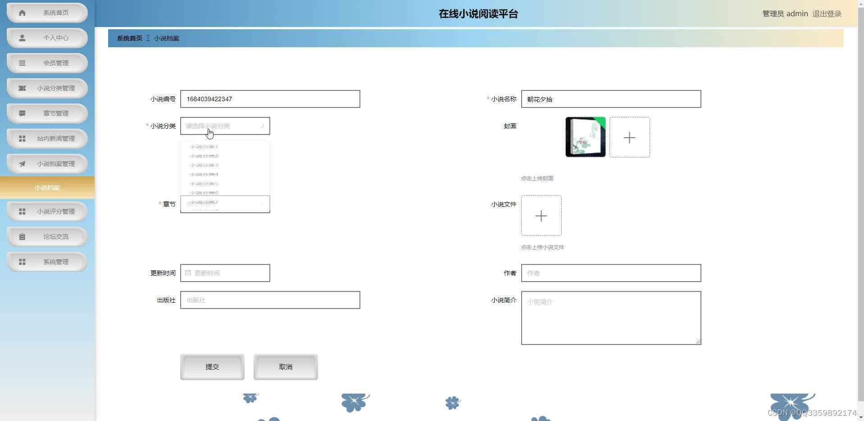This screenshot has height=421, width=864.
Task: Click the 管理员 admin user label
Action: coord(785,13)
